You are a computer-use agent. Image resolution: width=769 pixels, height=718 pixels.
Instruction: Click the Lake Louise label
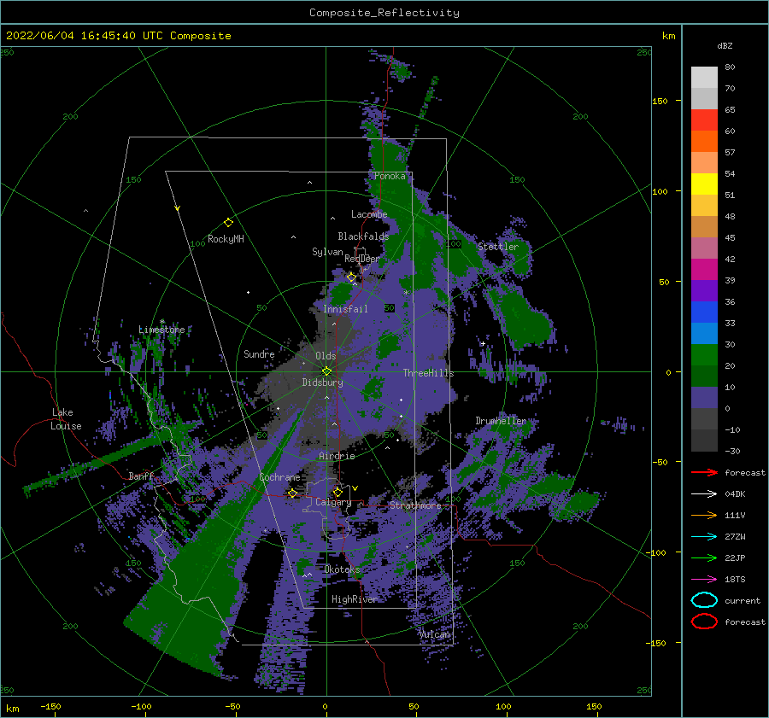tap(67, 419)
